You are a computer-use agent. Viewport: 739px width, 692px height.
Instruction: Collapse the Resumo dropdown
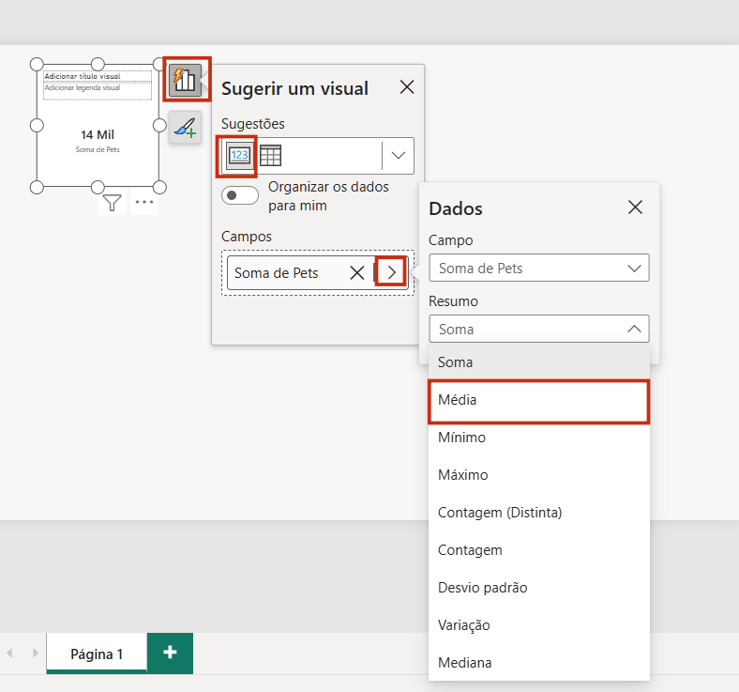click(x=538, y=329)
